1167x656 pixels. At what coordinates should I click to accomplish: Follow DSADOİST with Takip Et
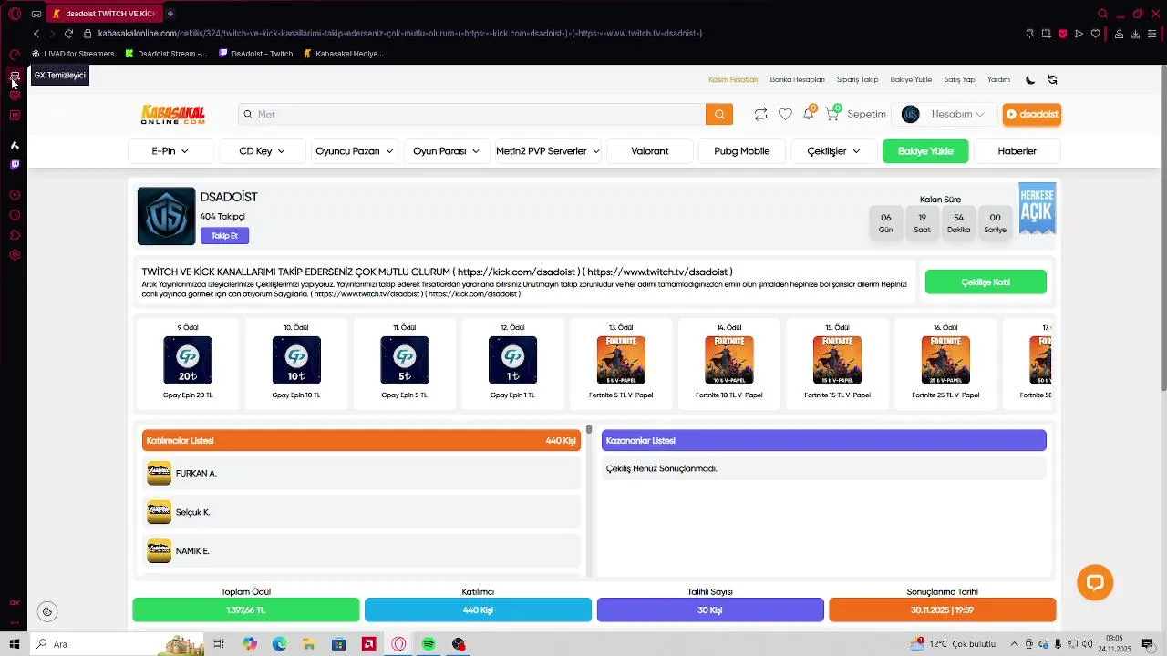224,236
